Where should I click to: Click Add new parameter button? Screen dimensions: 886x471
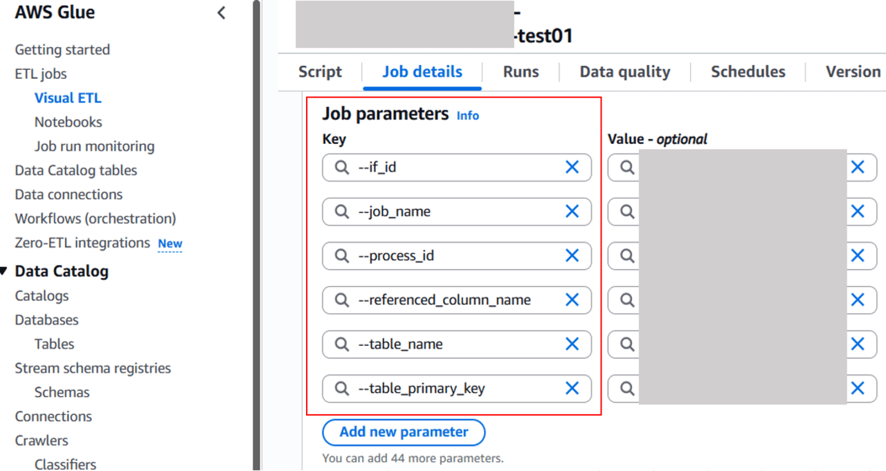[404, 432]
